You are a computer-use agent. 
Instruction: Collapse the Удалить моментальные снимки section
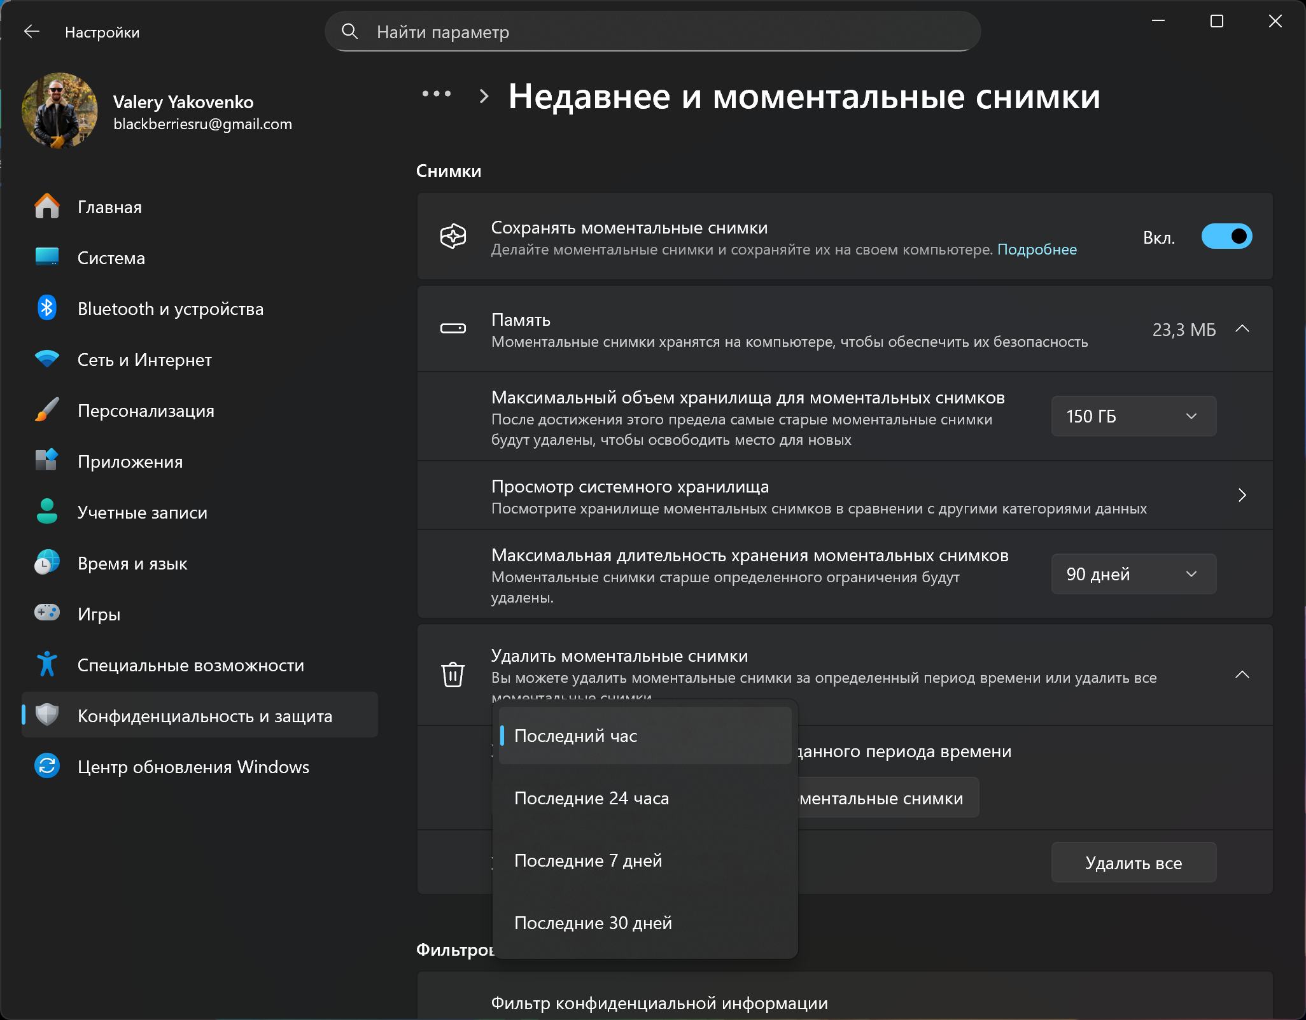[x=1242, y=674]
